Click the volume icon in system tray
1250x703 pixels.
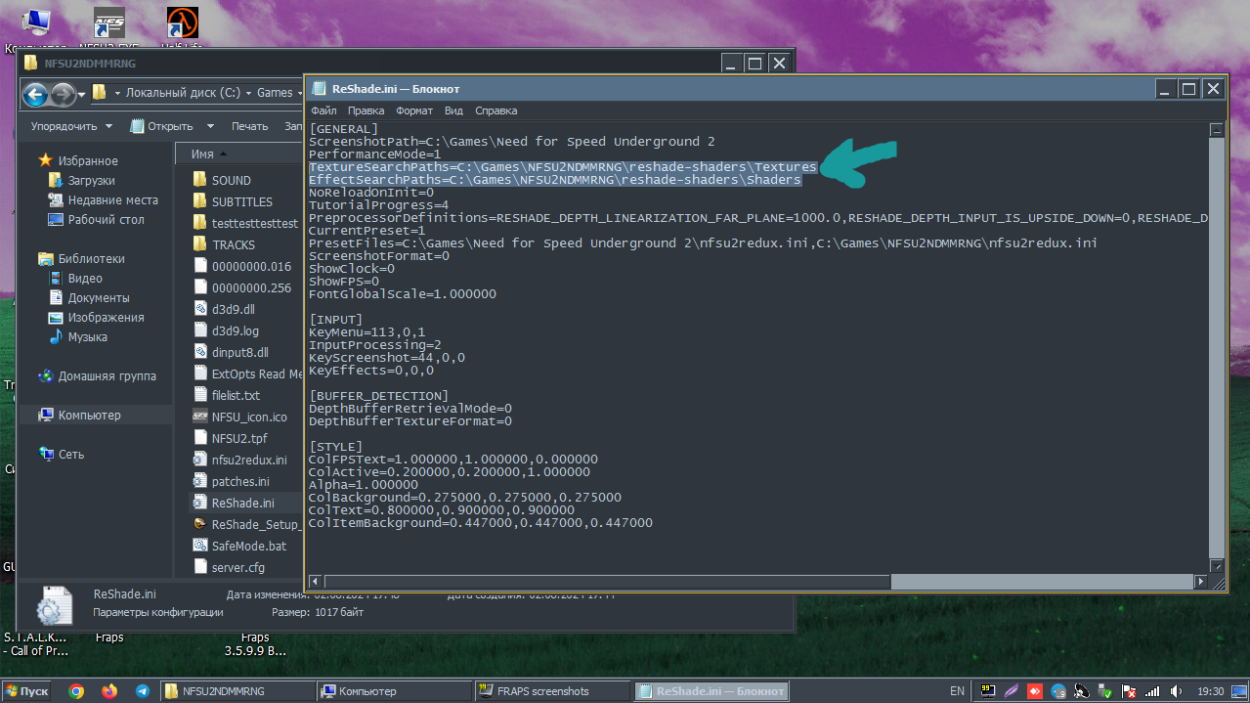[x=1176, y=691]
